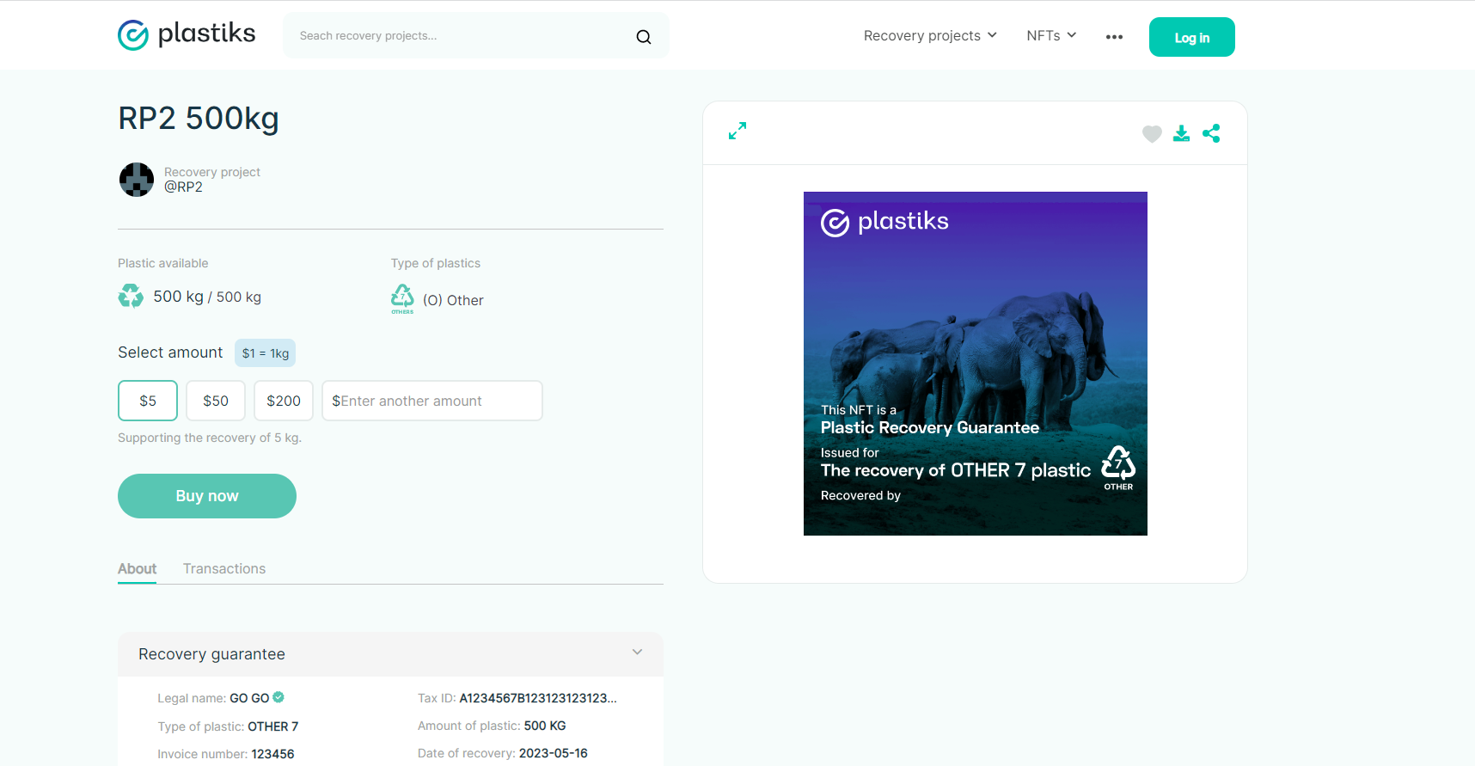Share the NFT via share icon

pos(1211,133)
